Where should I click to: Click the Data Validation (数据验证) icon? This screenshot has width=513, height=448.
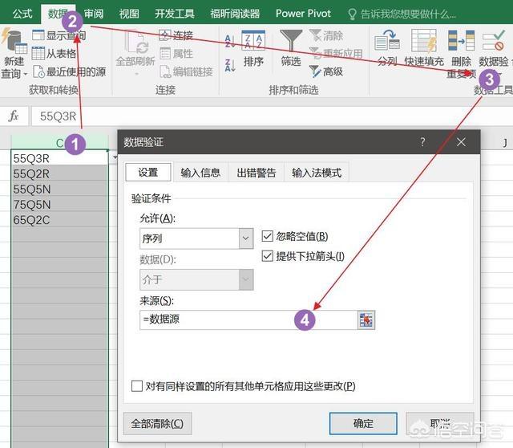coord(494,41)
